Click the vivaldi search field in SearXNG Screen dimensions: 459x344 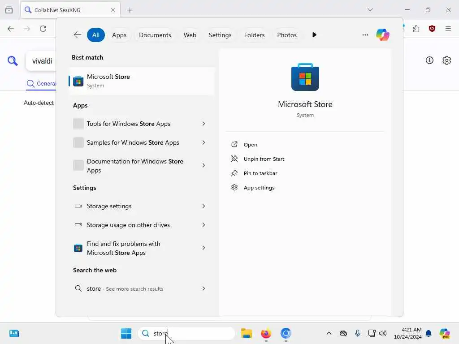point(41,61)
